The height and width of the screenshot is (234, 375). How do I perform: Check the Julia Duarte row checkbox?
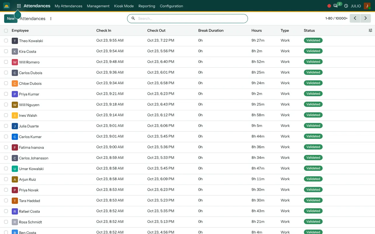[x=6, y=126]
